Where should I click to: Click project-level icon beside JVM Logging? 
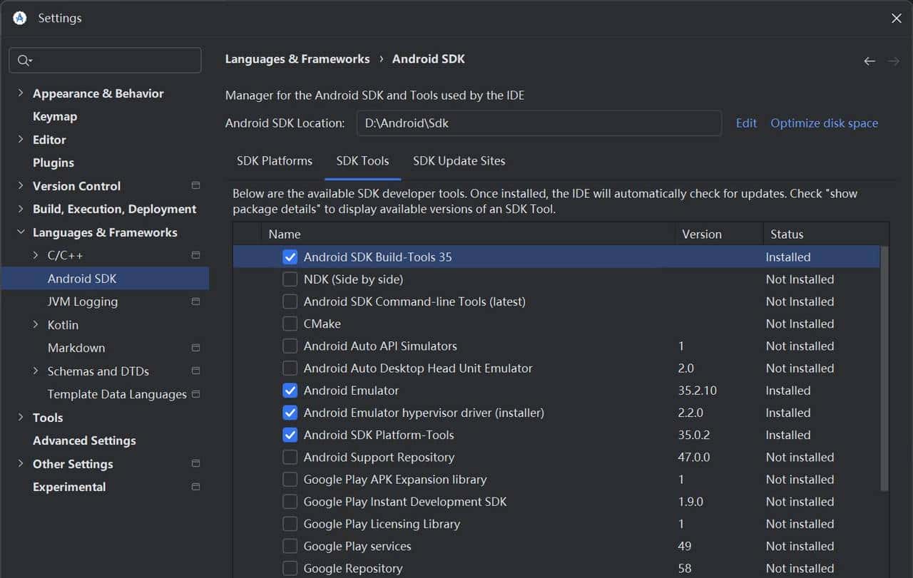coord(195,301)
